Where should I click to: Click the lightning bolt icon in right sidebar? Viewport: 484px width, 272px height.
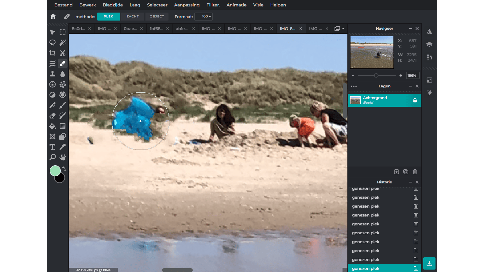pos(429,93)
